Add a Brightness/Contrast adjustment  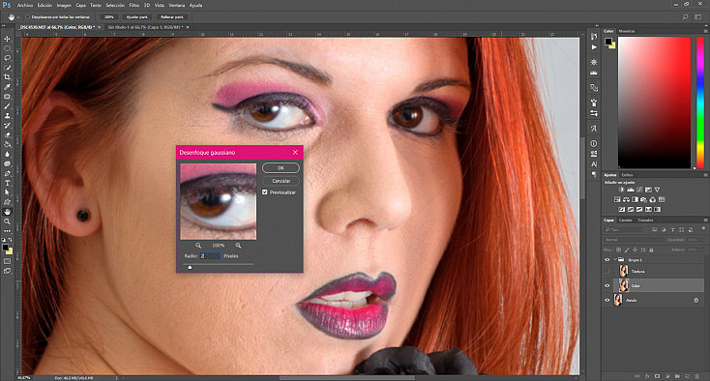621,190
